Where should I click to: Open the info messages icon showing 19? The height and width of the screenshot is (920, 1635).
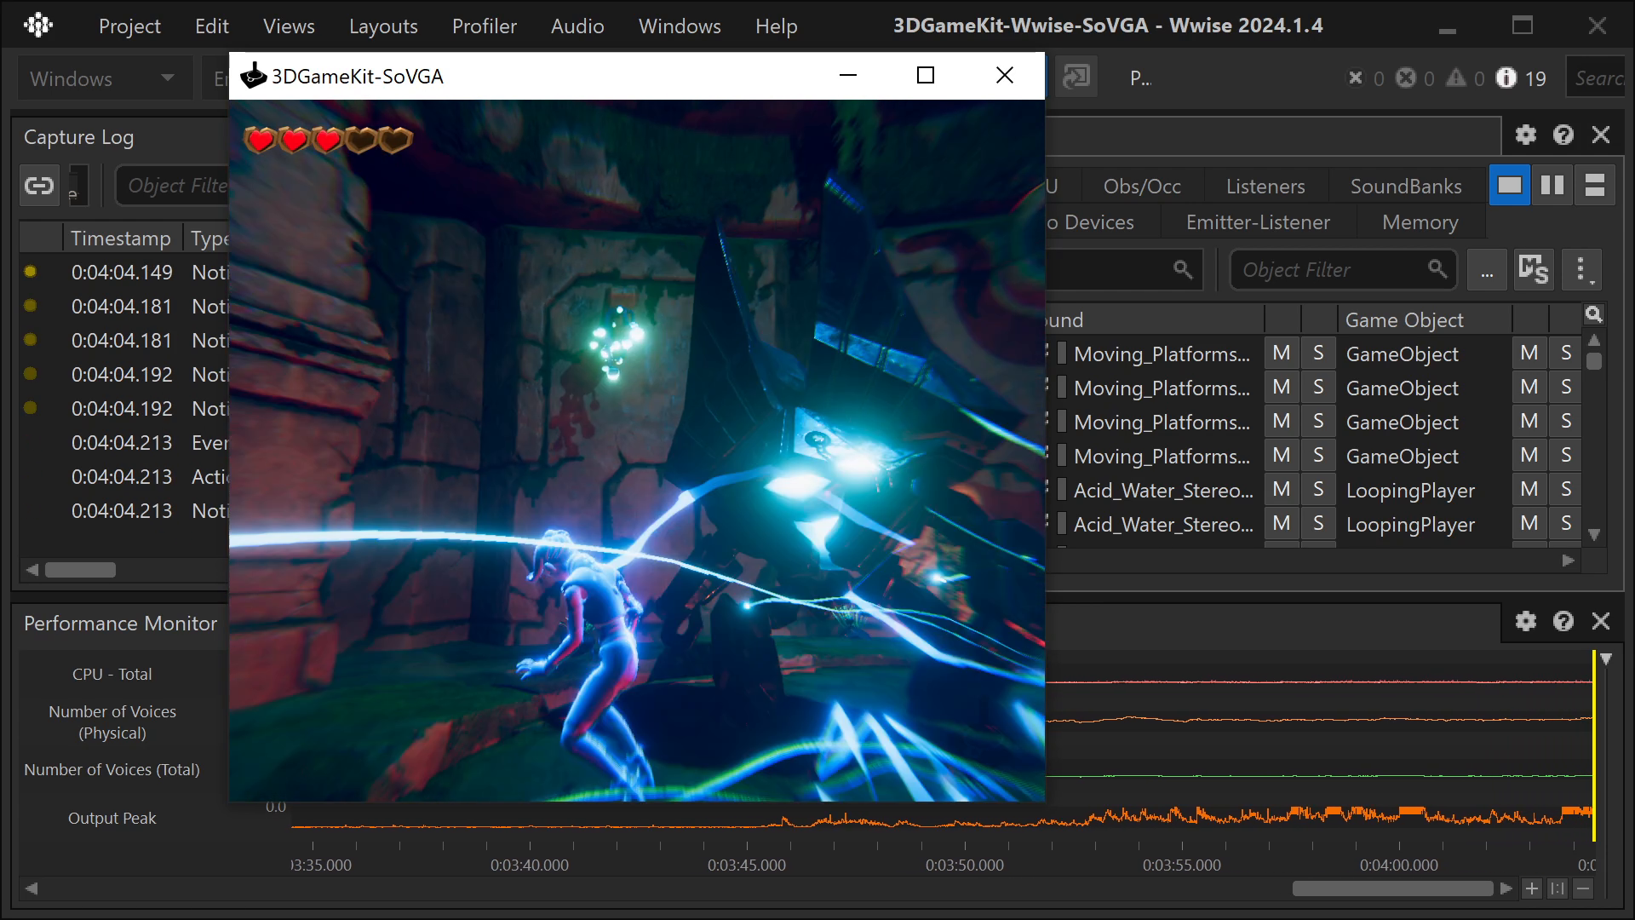(1506, 78)
